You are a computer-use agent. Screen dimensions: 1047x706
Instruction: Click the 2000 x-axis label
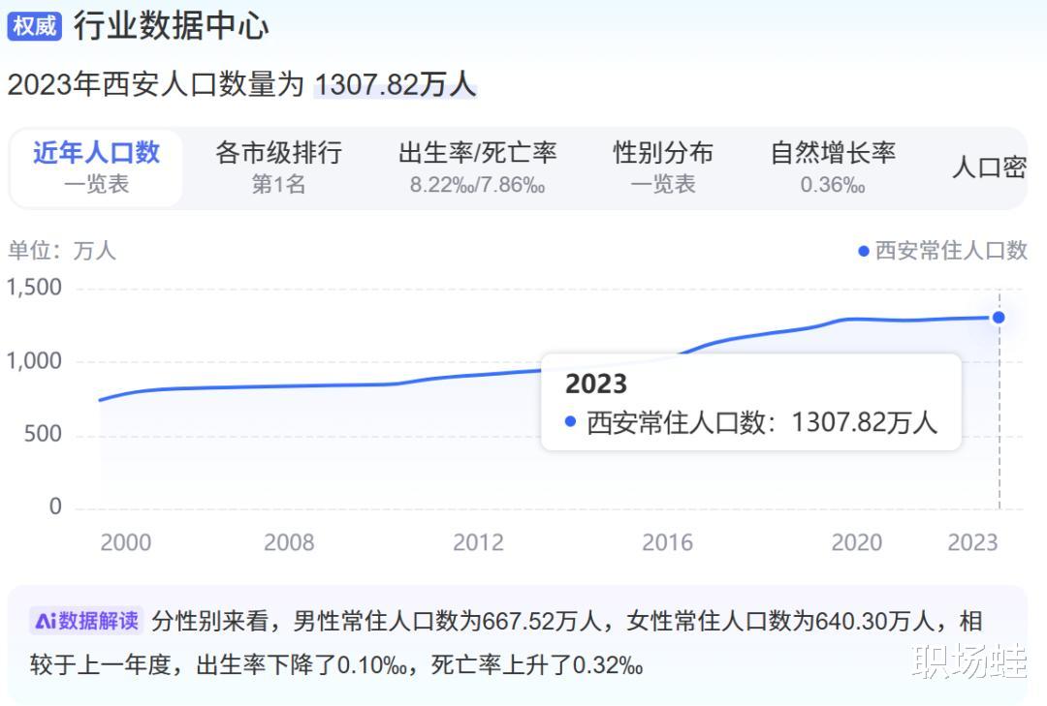125,542
